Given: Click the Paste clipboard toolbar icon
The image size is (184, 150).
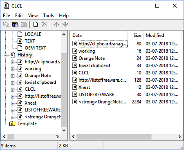Looking at the screenshot, I should pyautogui.click(x=15, y=25).
